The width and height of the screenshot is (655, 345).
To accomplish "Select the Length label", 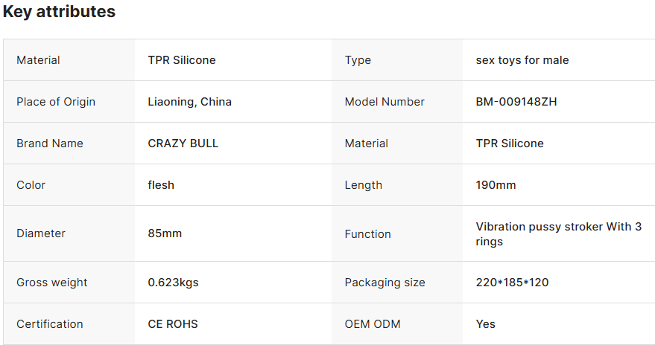I will [364, 185].
